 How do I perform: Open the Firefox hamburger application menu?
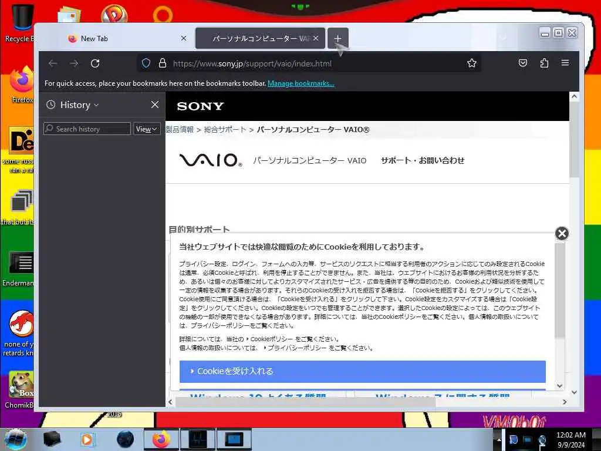click(x=565, y=62)
